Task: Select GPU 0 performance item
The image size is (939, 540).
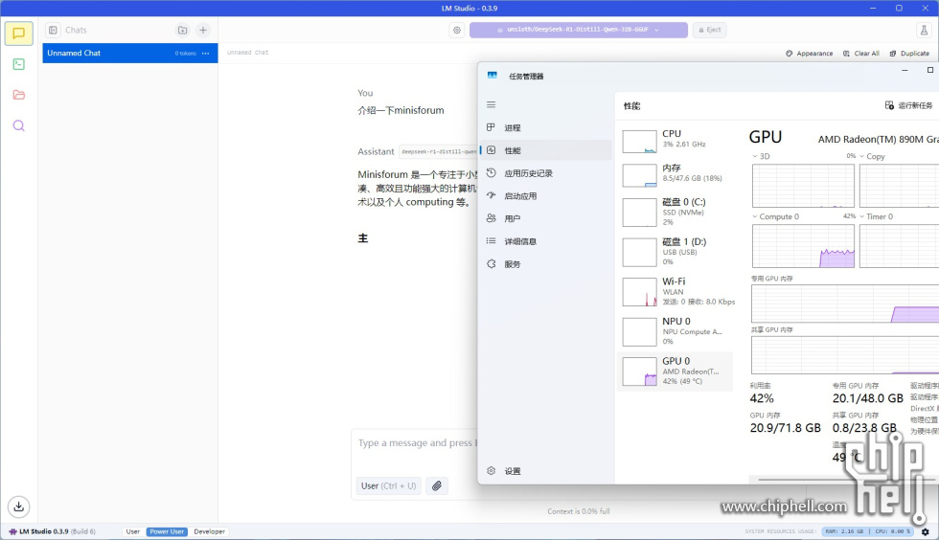Action: [675, 371]
